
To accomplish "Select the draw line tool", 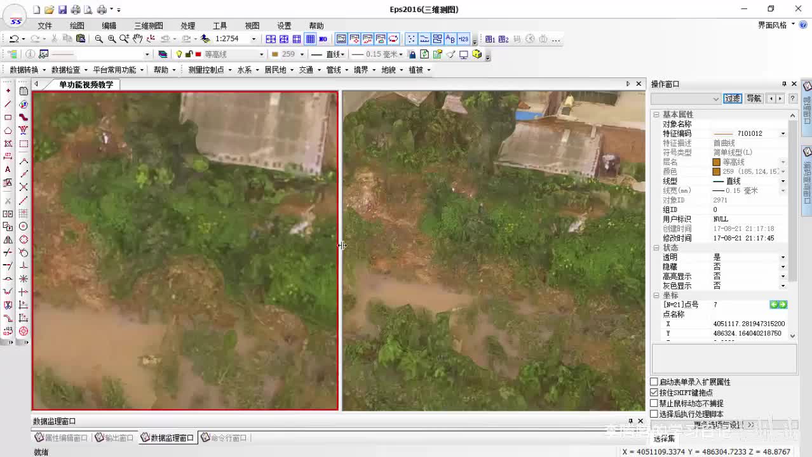I will coord(8,104).
